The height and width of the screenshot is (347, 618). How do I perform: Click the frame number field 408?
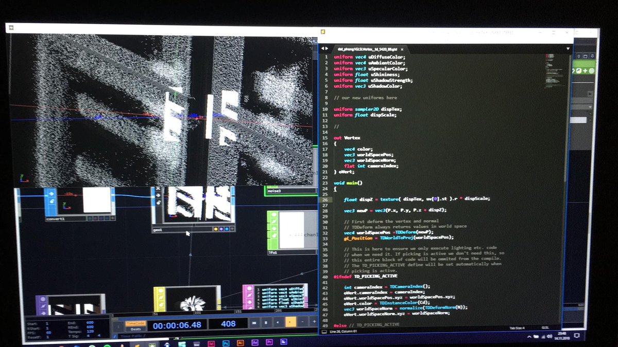[228, 324]
